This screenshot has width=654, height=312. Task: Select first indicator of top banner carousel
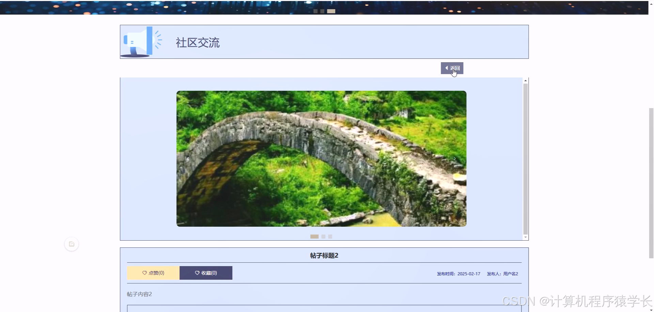coord(315,11)
